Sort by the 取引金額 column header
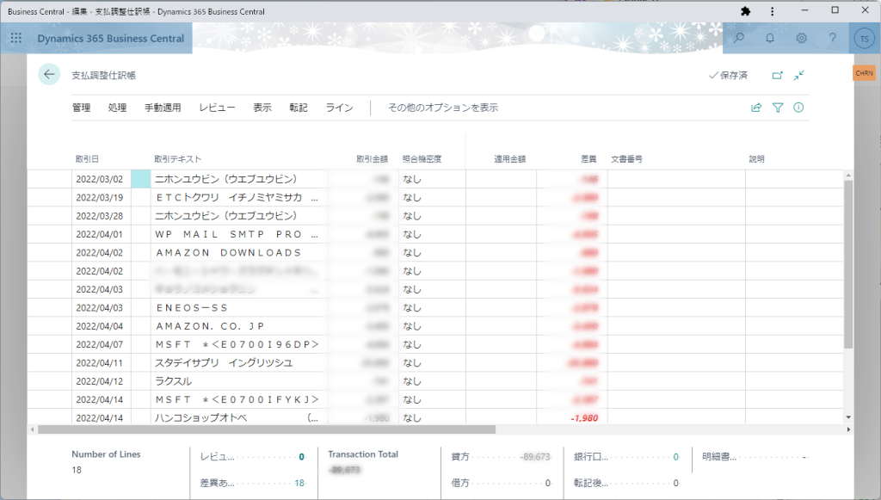Screen dimensions: 881x500 (372, 159)
